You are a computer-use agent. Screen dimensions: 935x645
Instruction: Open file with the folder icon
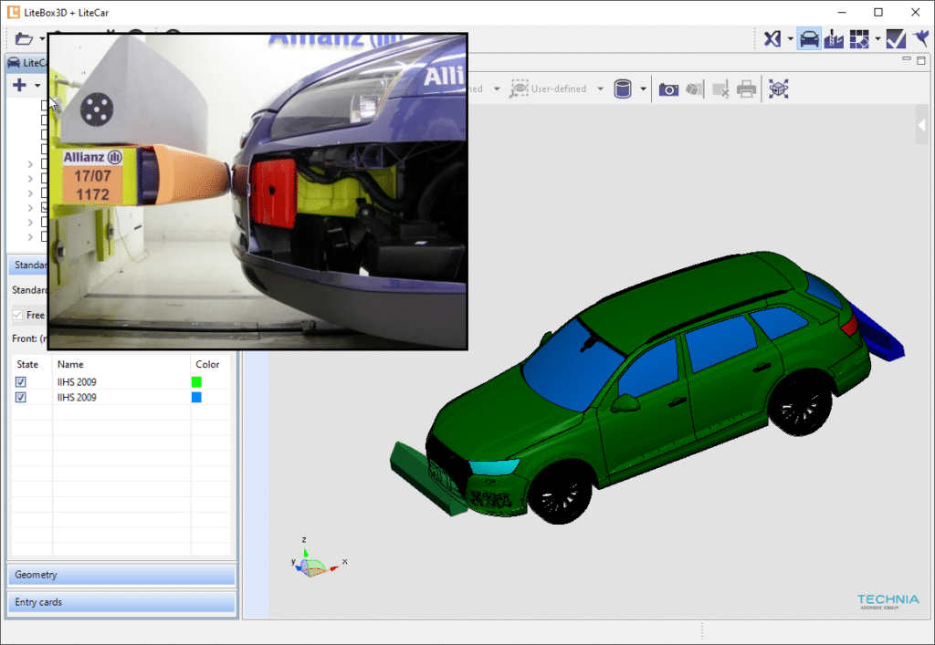click(24, 39)
